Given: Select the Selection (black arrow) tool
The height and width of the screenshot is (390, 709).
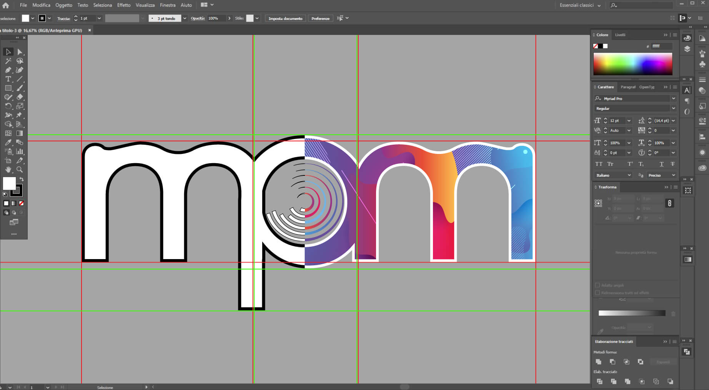Looking at the screenshot, I should point(8,52).
